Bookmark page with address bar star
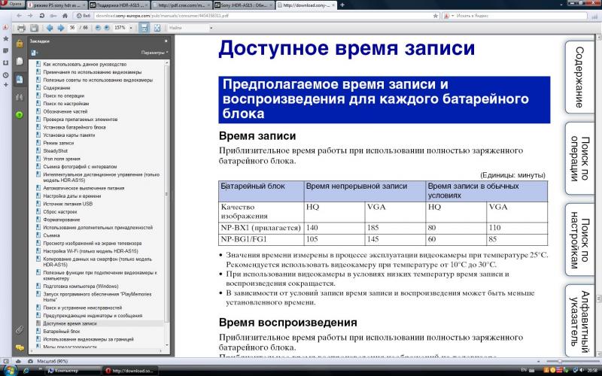602x376 pixels. coord(436,16)
